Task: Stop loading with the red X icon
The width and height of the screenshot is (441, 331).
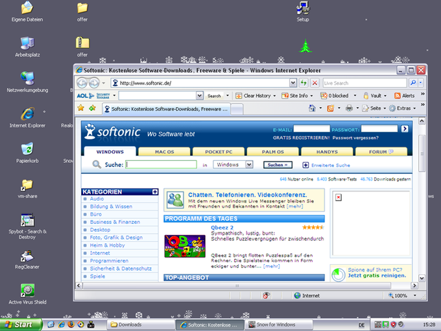Action: pyautogui.click(x=315, y=83)
